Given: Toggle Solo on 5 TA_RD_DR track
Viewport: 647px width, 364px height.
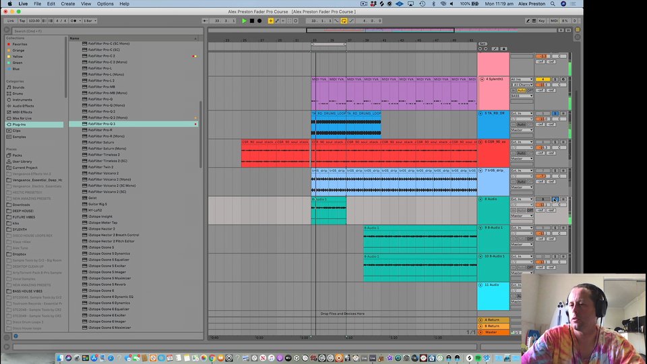Looking at the screenshot, I should tap(555, 113).
